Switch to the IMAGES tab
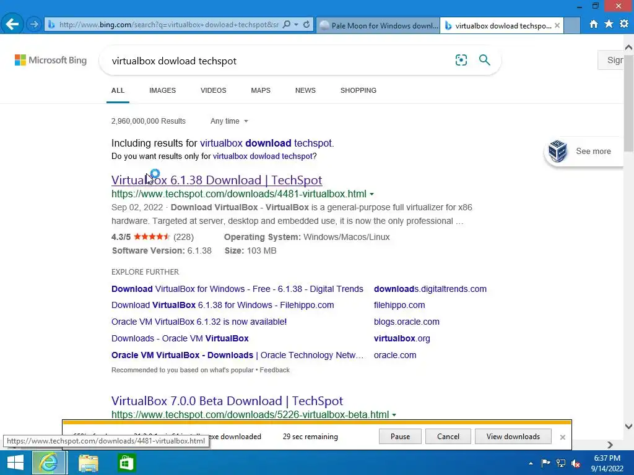Viewport: 634px width, 475px height. (x=163, y=90)
